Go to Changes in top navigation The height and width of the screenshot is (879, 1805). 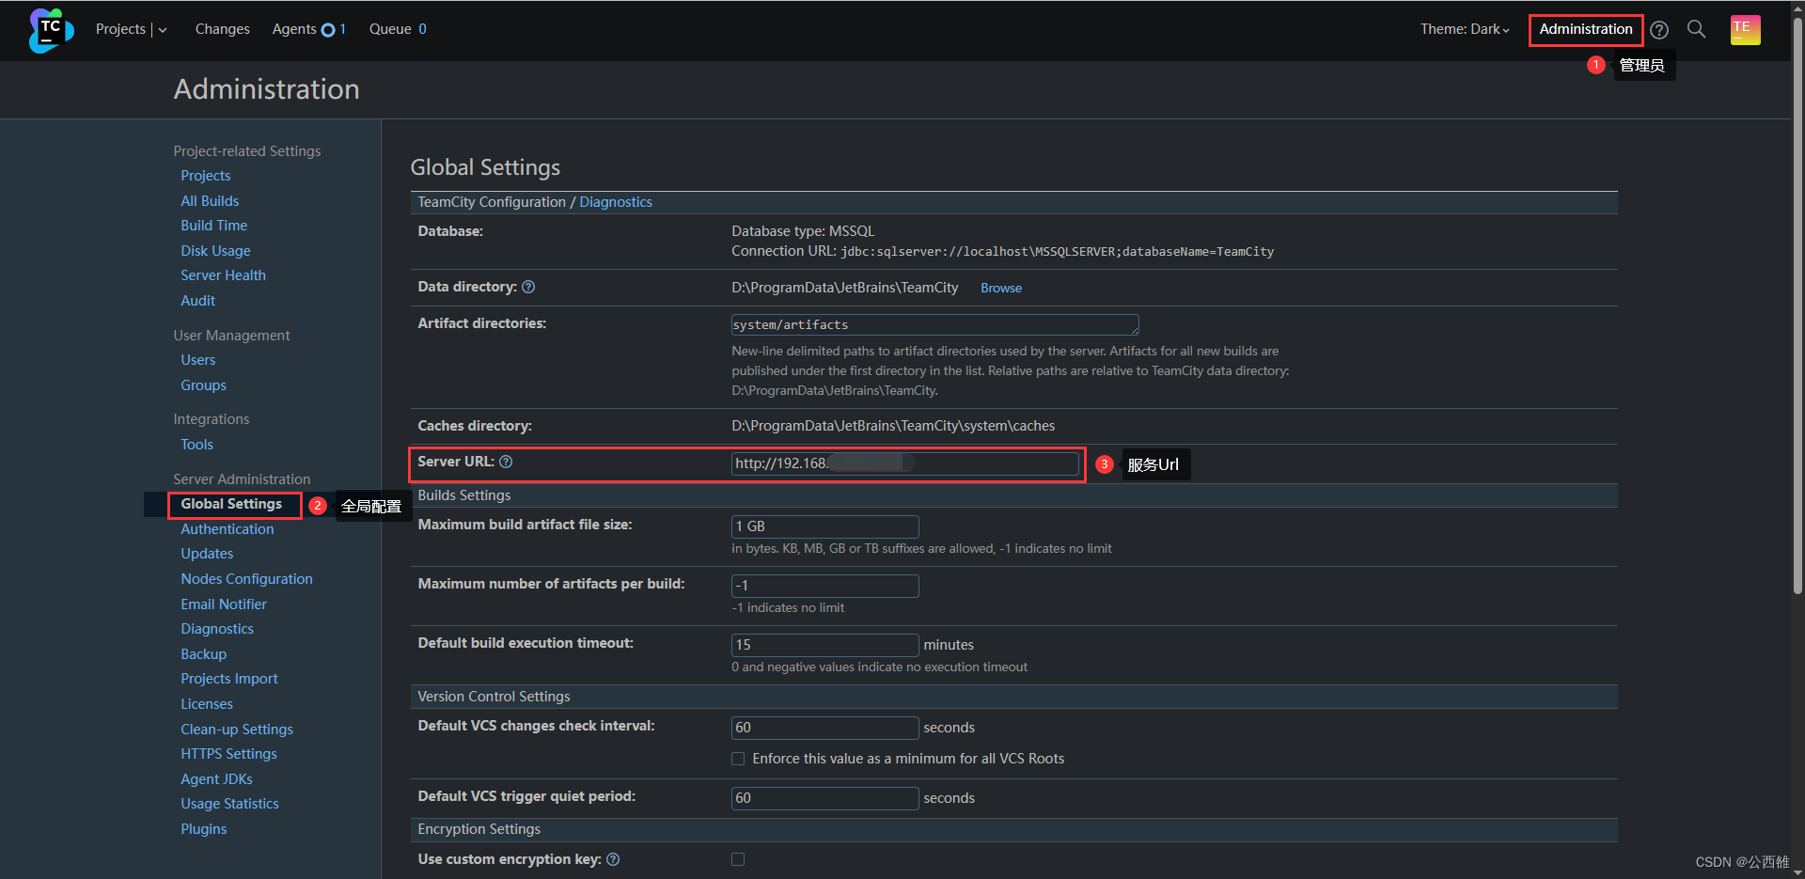pos(223,29)
